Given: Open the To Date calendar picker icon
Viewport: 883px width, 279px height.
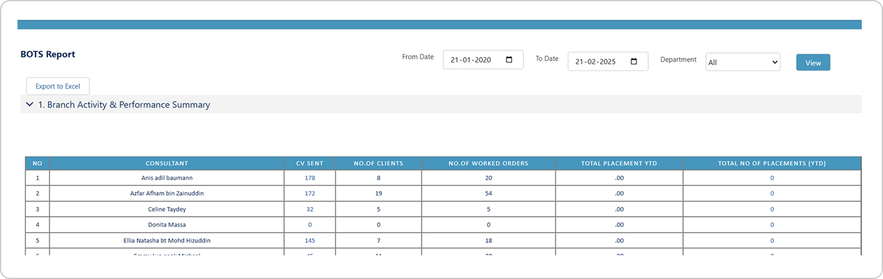Looking at the screenshot, I should coord(634,62).
